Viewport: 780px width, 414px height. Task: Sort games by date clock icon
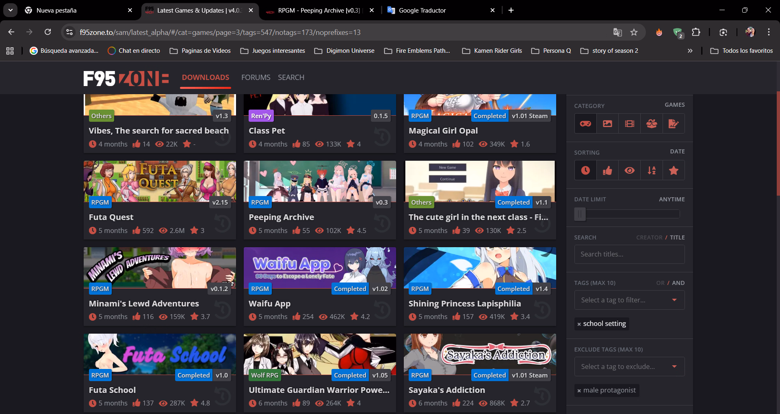click(585, 170)
